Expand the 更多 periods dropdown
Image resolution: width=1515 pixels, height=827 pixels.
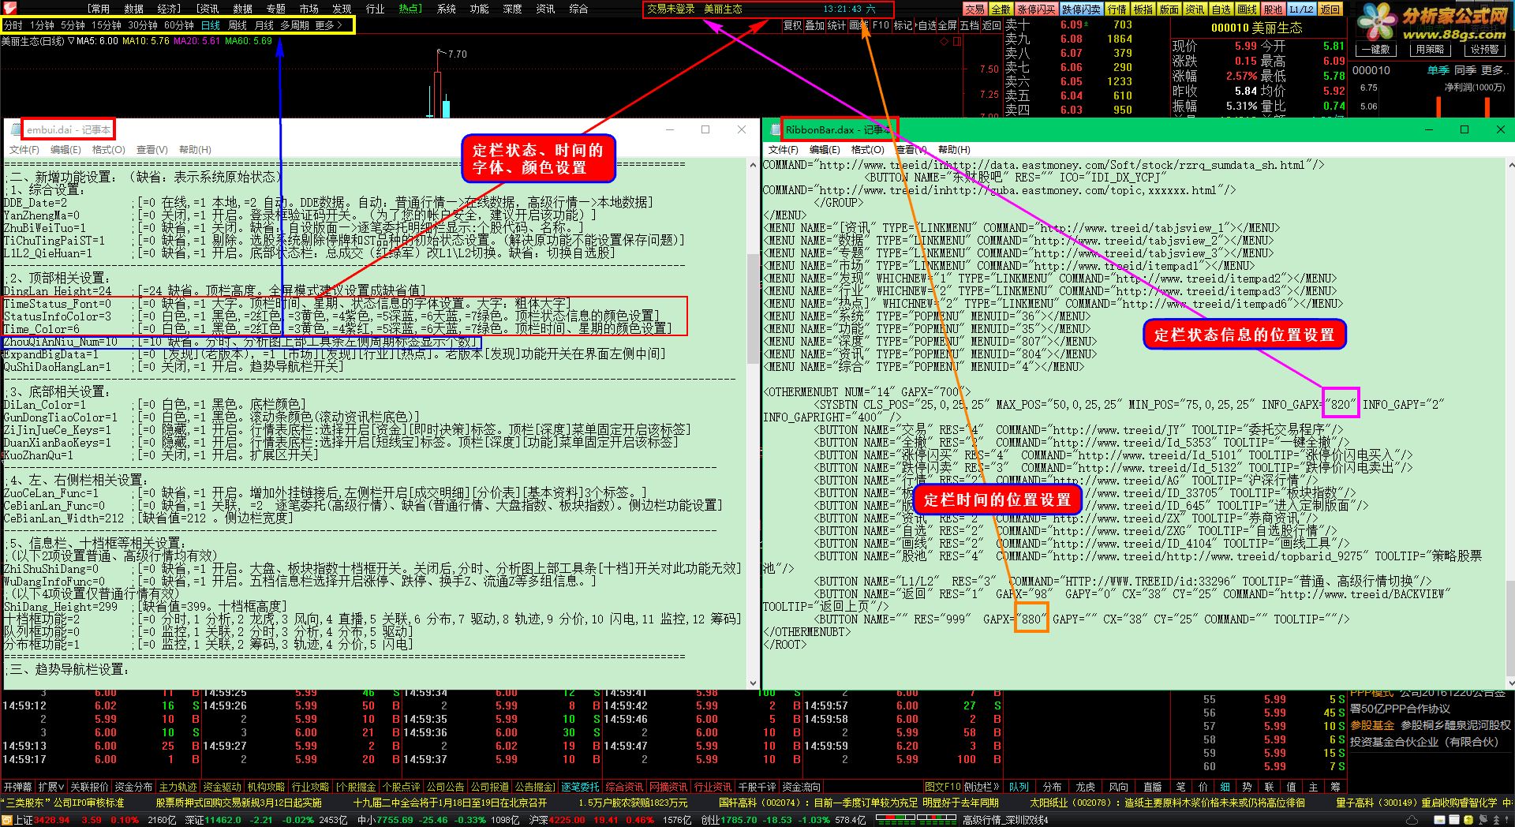329,25
